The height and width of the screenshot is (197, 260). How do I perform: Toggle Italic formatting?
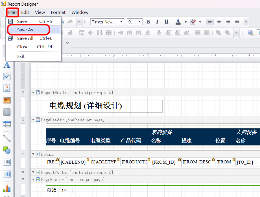pyautogui.click(x=157, y=22)
